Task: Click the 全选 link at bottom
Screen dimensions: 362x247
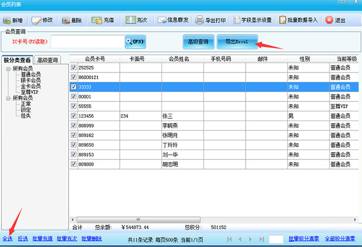Action: tap(8, 239)
